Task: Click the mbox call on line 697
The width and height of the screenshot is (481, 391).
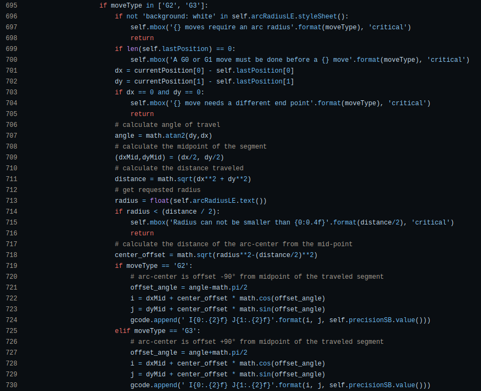Action: point(158,27)
